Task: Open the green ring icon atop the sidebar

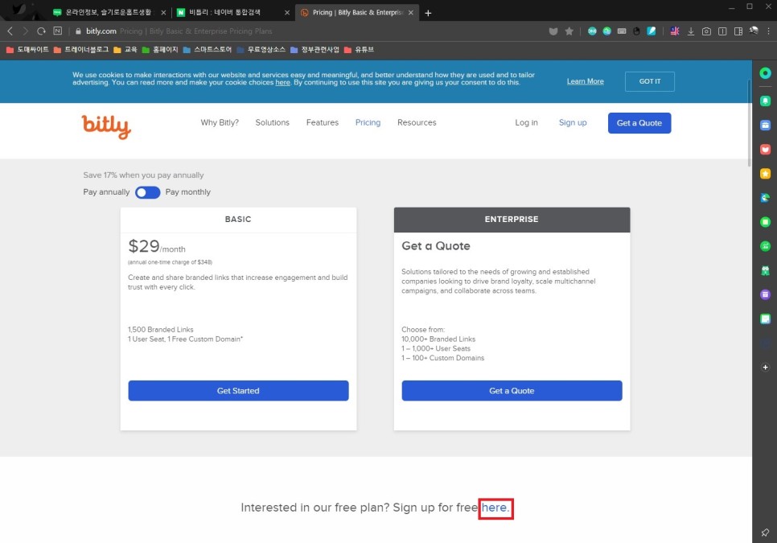Action: pyautogui.click(x=765, y=73)
